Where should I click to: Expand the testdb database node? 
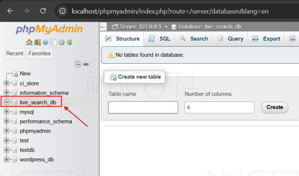pyautogui.click(x=7, y=150)
